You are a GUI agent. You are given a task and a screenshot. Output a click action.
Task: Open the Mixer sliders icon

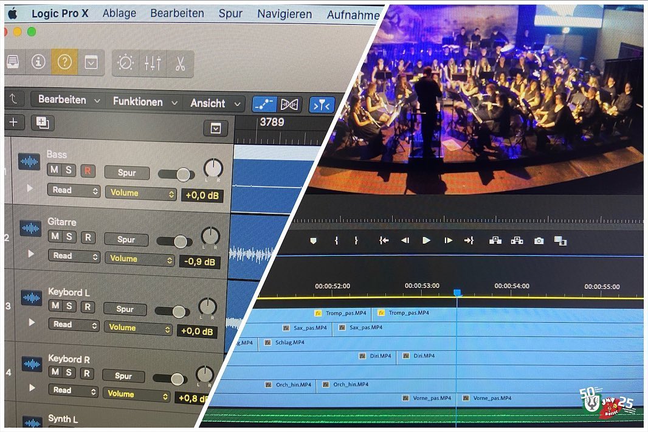(153, 63)
